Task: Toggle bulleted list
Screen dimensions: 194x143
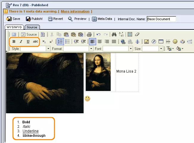Action: coord(68,42)
